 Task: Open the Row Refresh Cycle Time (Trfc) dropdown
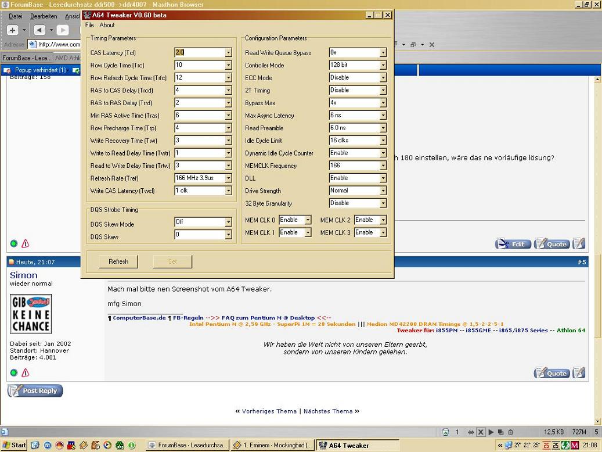pos(229,78)
